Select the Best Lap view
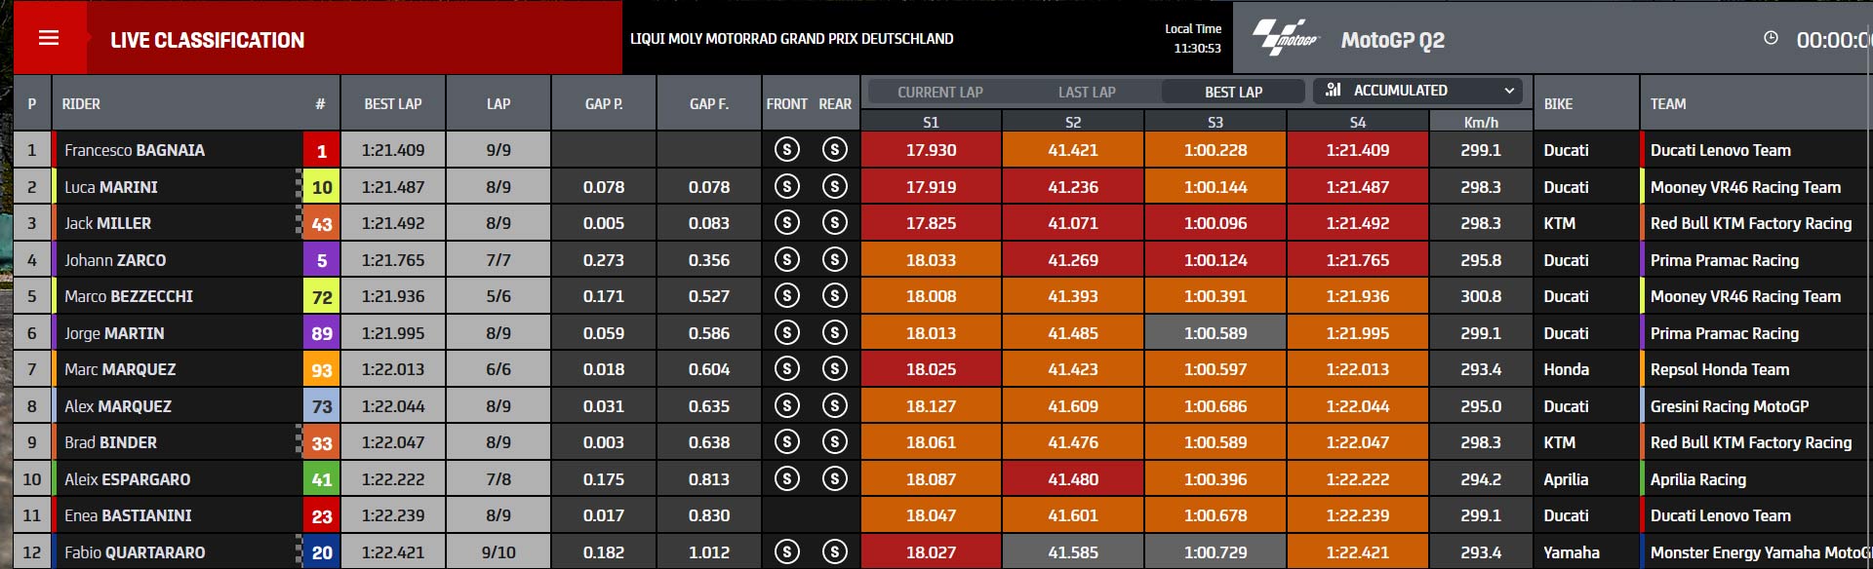The height and width of the screenshot is (569, 1873). (1233, 92)
